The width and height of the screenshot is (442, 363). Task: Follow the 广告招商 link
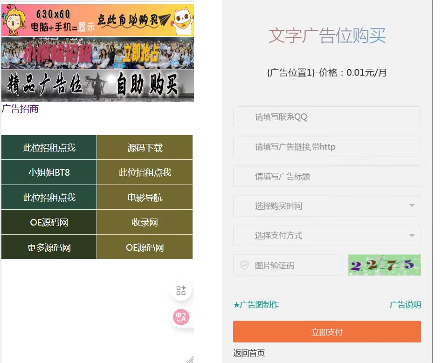pos(20,109)
